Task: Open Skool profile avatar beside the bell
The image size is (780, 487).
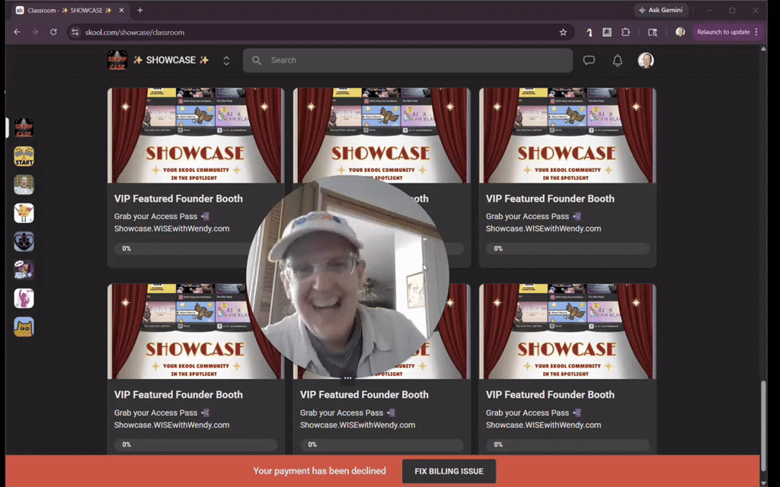Action: pyautogui.click(x=646, y=60)
